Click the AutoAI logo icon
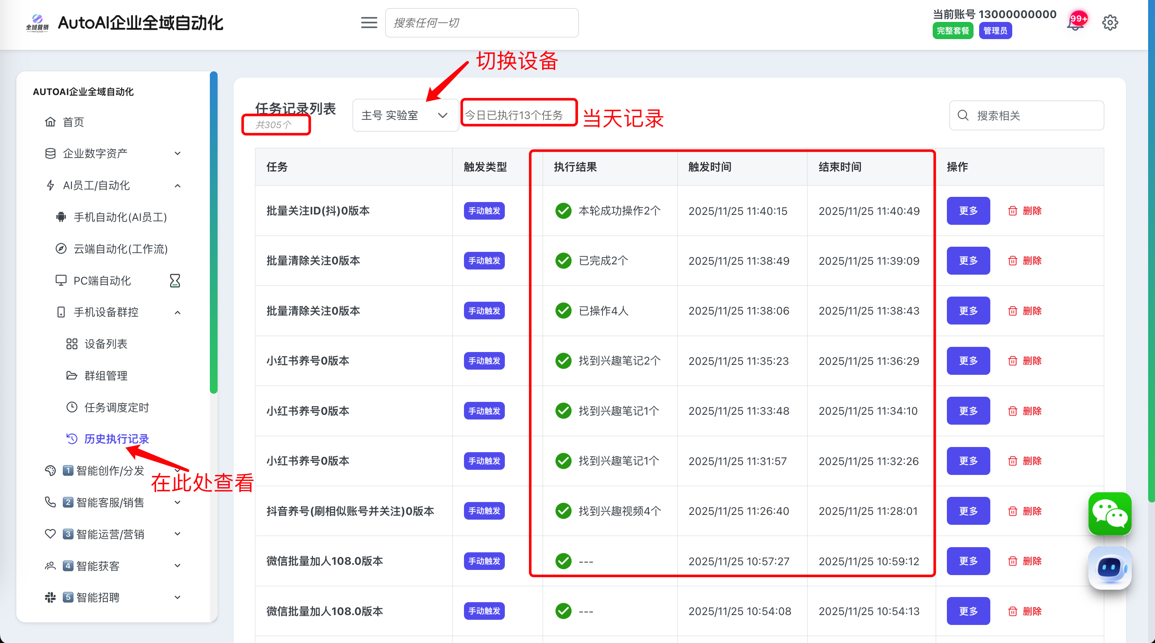1155x643 pixels. (x=37, y=23)
